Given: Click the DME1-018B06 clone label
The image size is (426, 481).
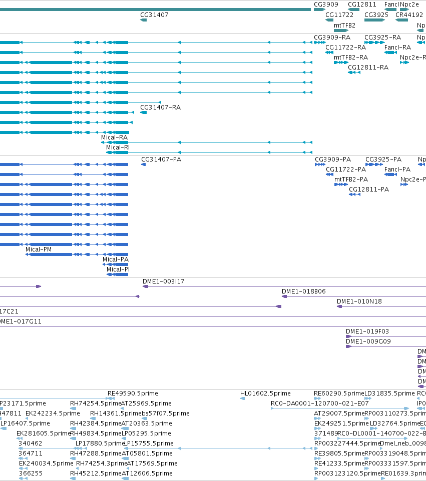Looking at the screenshot, I should 304,291.
